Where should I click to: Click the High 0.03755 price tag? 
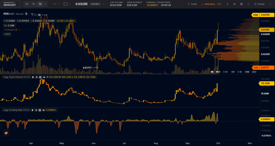click(x=263, y=15)
